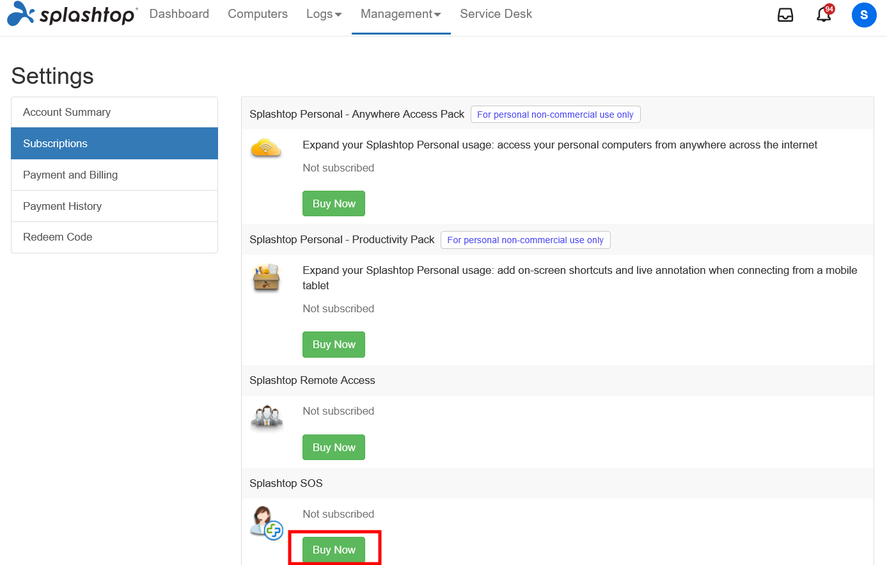
Task: Click the Anywhere Access Pack cloud icon
Action: pyautogui.click(x=266, y=148)
